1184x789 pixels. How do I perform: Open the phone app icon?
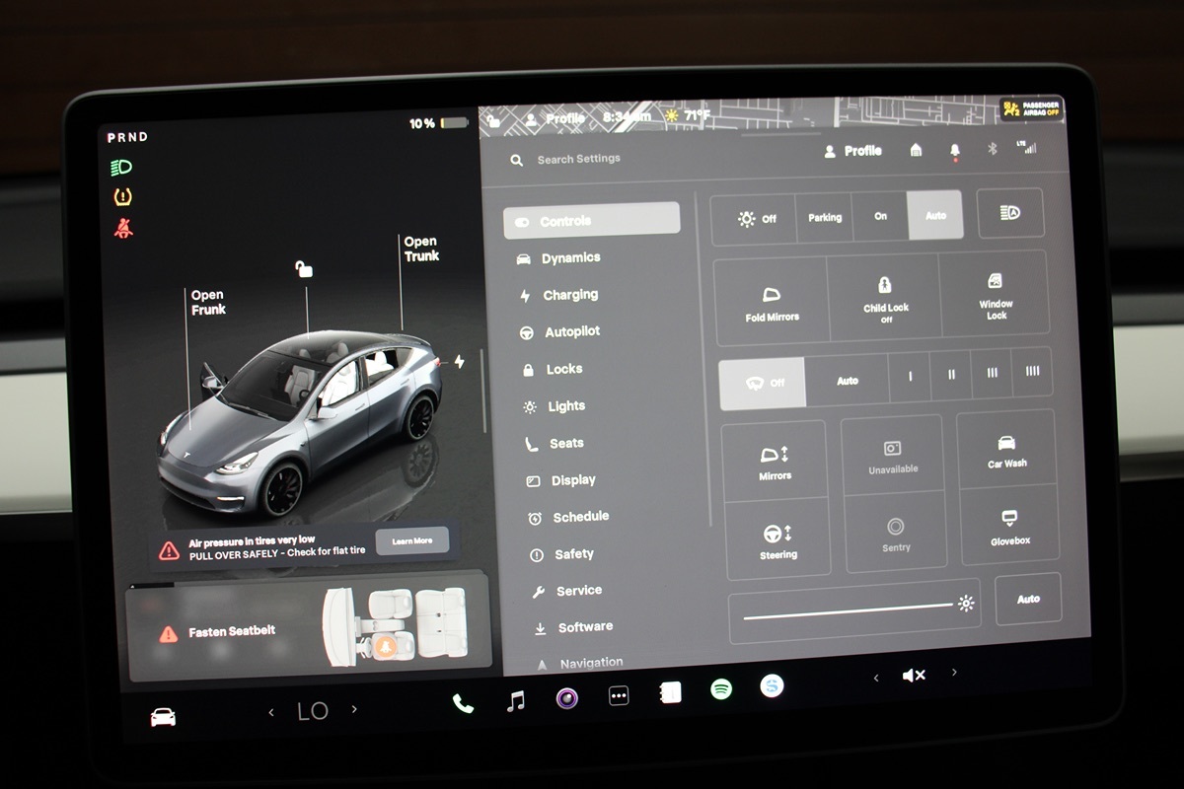462,703
